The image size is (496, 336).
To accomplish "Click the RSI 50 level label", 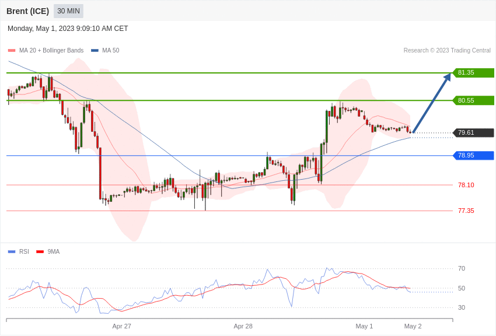I will [x=462, y=288].
